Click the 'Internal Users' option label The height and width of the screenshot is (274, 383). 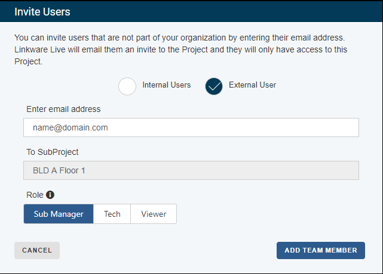pyautogui.click(x=166, y=85)
